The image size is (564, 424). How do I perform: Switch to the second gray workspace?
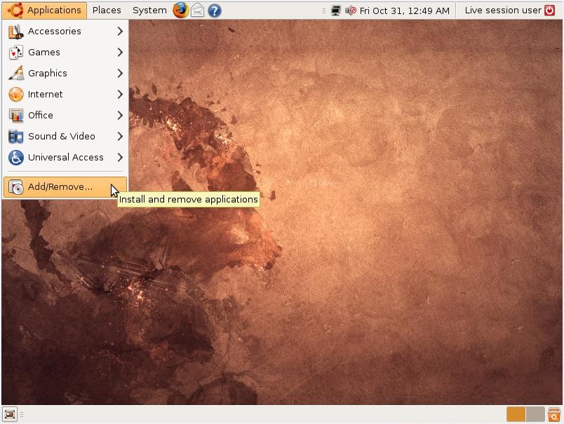[x=535, y=414]
